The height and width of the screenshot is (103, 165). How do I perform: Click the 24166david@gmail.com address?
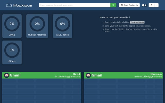67,77
